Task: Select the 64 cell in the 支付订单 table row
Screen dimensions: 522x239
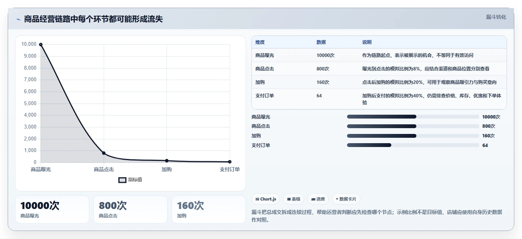Action: point(319,96)
